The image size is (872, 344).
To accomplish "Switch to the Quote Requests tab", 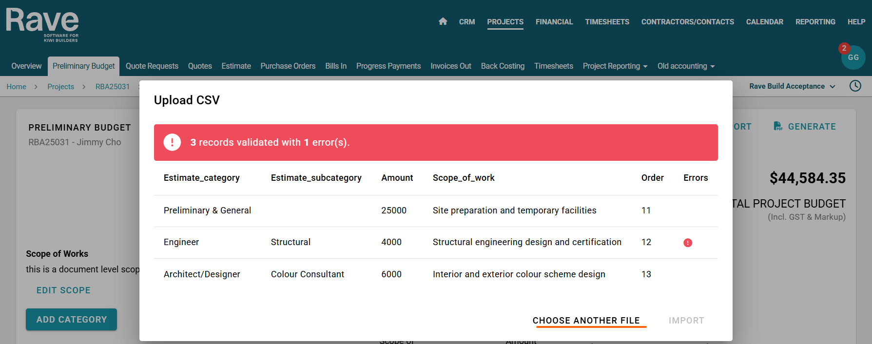I will (152, 66).
